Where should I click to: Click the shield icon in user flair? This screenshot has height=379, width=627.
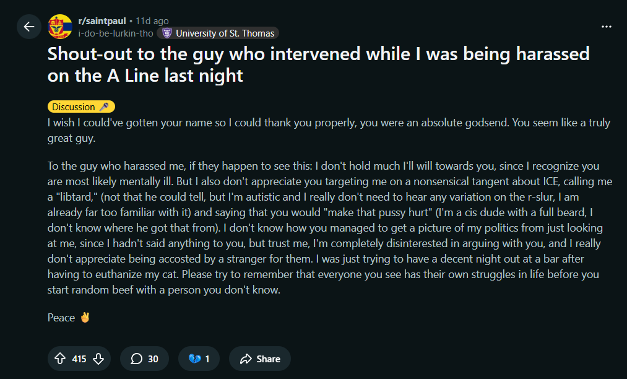(x=167, y=33)
